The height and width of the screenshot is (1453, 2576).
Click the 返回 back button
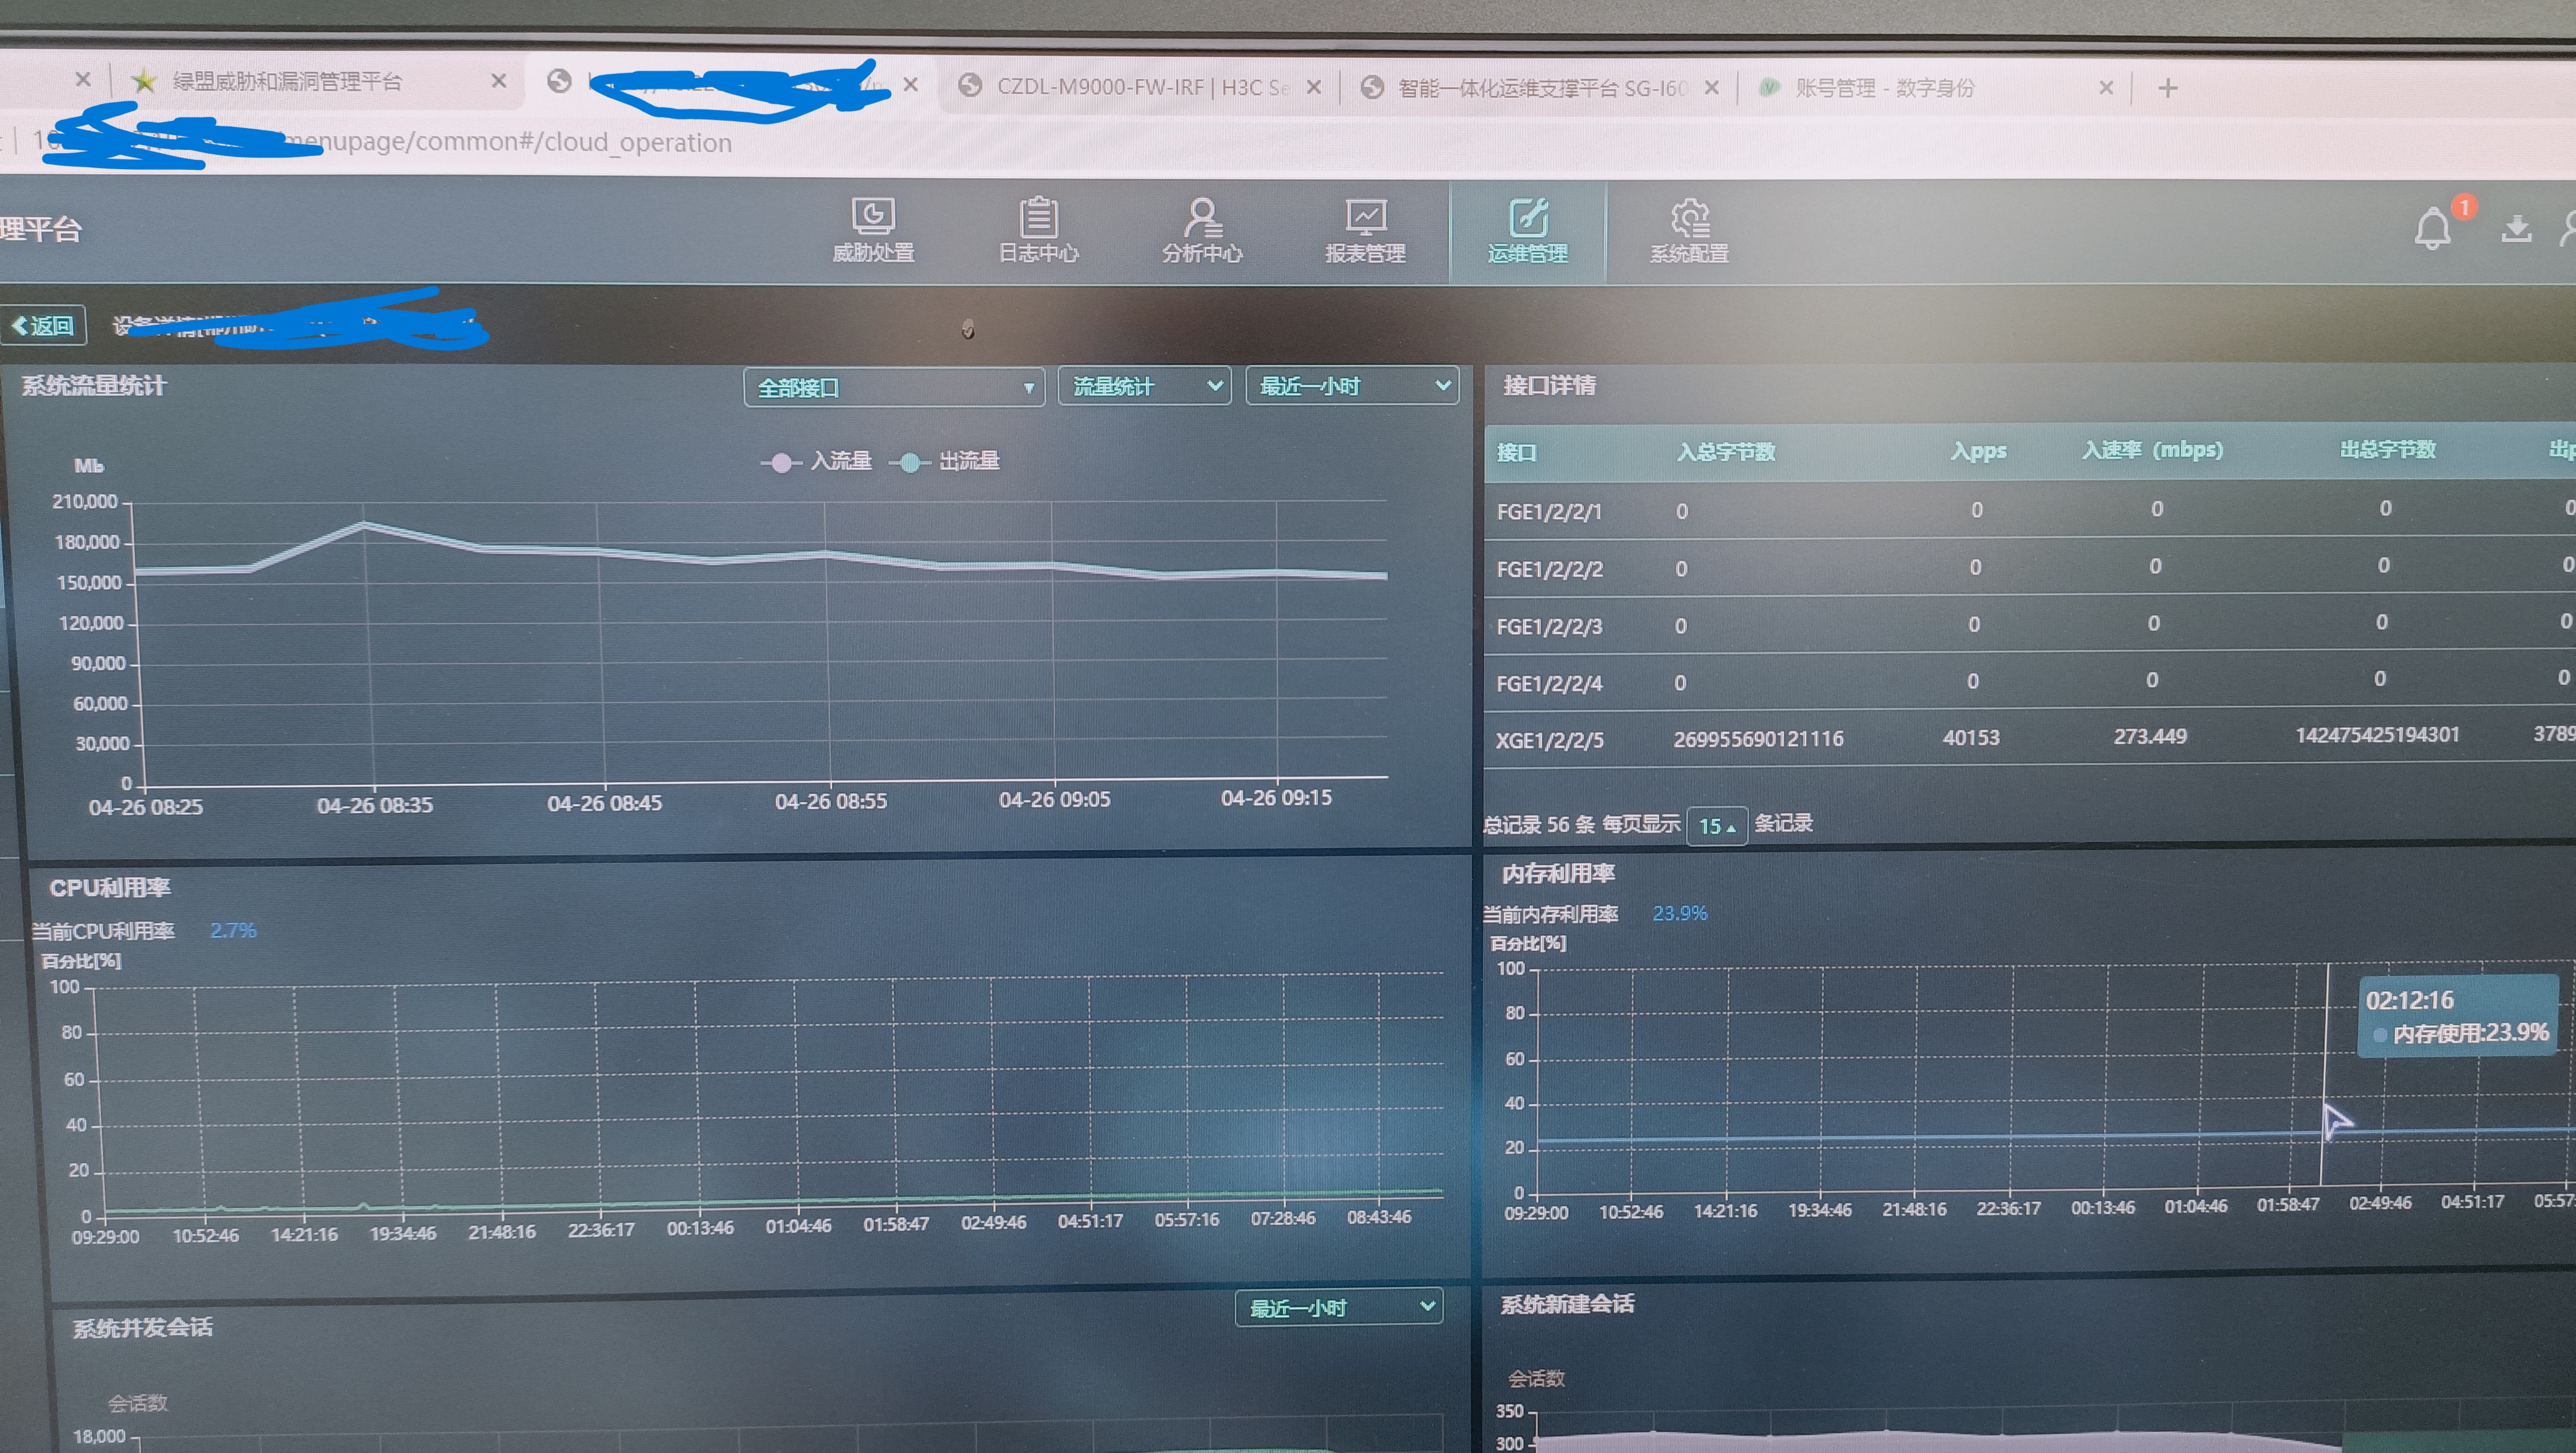point(44,326)
